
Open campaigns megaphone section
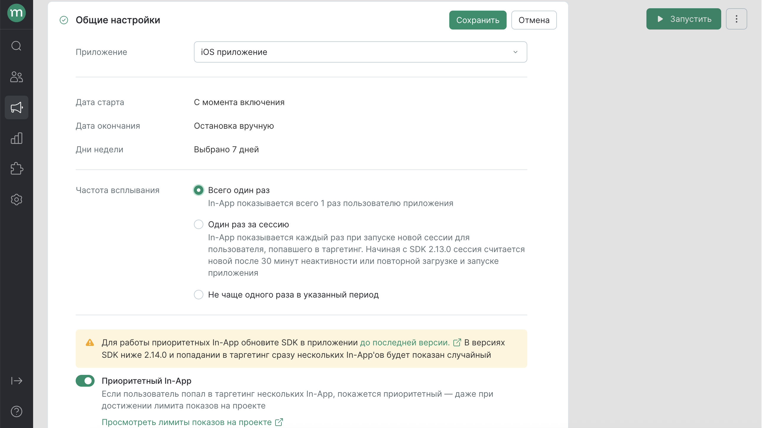pyautogui.click(x=17, y=107)
